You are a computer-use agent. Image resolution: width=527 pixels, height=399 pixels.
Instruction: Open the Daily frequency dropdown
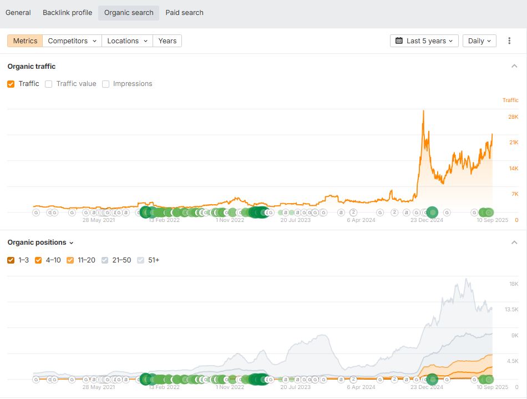pyautogui.click(x=479, y=41)
